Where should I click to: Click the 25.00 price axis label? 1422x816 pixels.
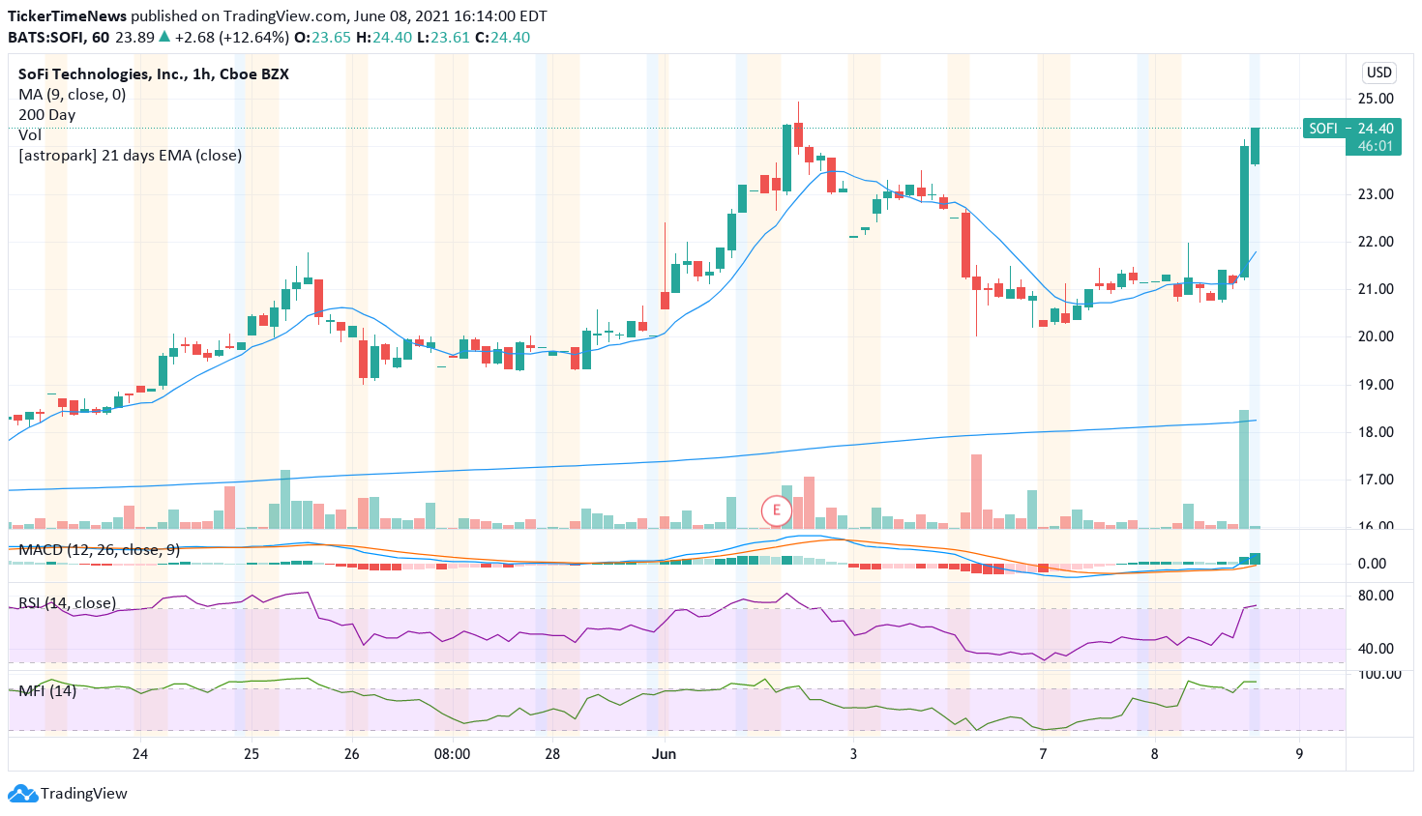click(x=1376, y=99)
